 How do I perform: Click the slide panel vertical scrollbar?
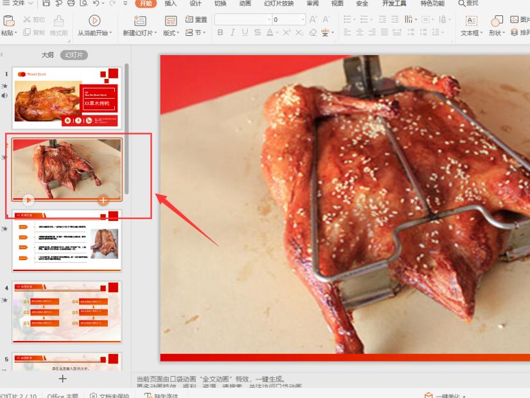[x=126, y=128]
